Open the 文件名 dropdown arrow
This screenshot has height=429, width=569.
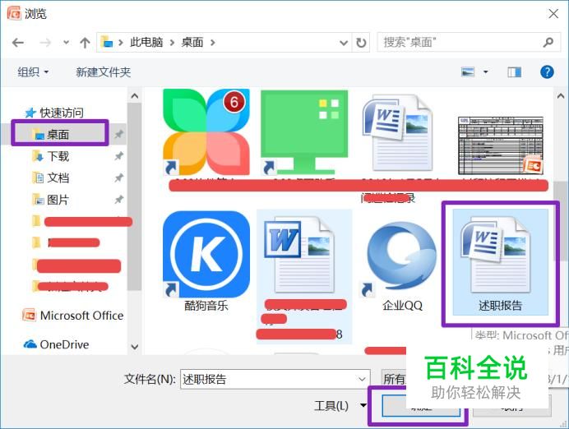pos(362,380)
